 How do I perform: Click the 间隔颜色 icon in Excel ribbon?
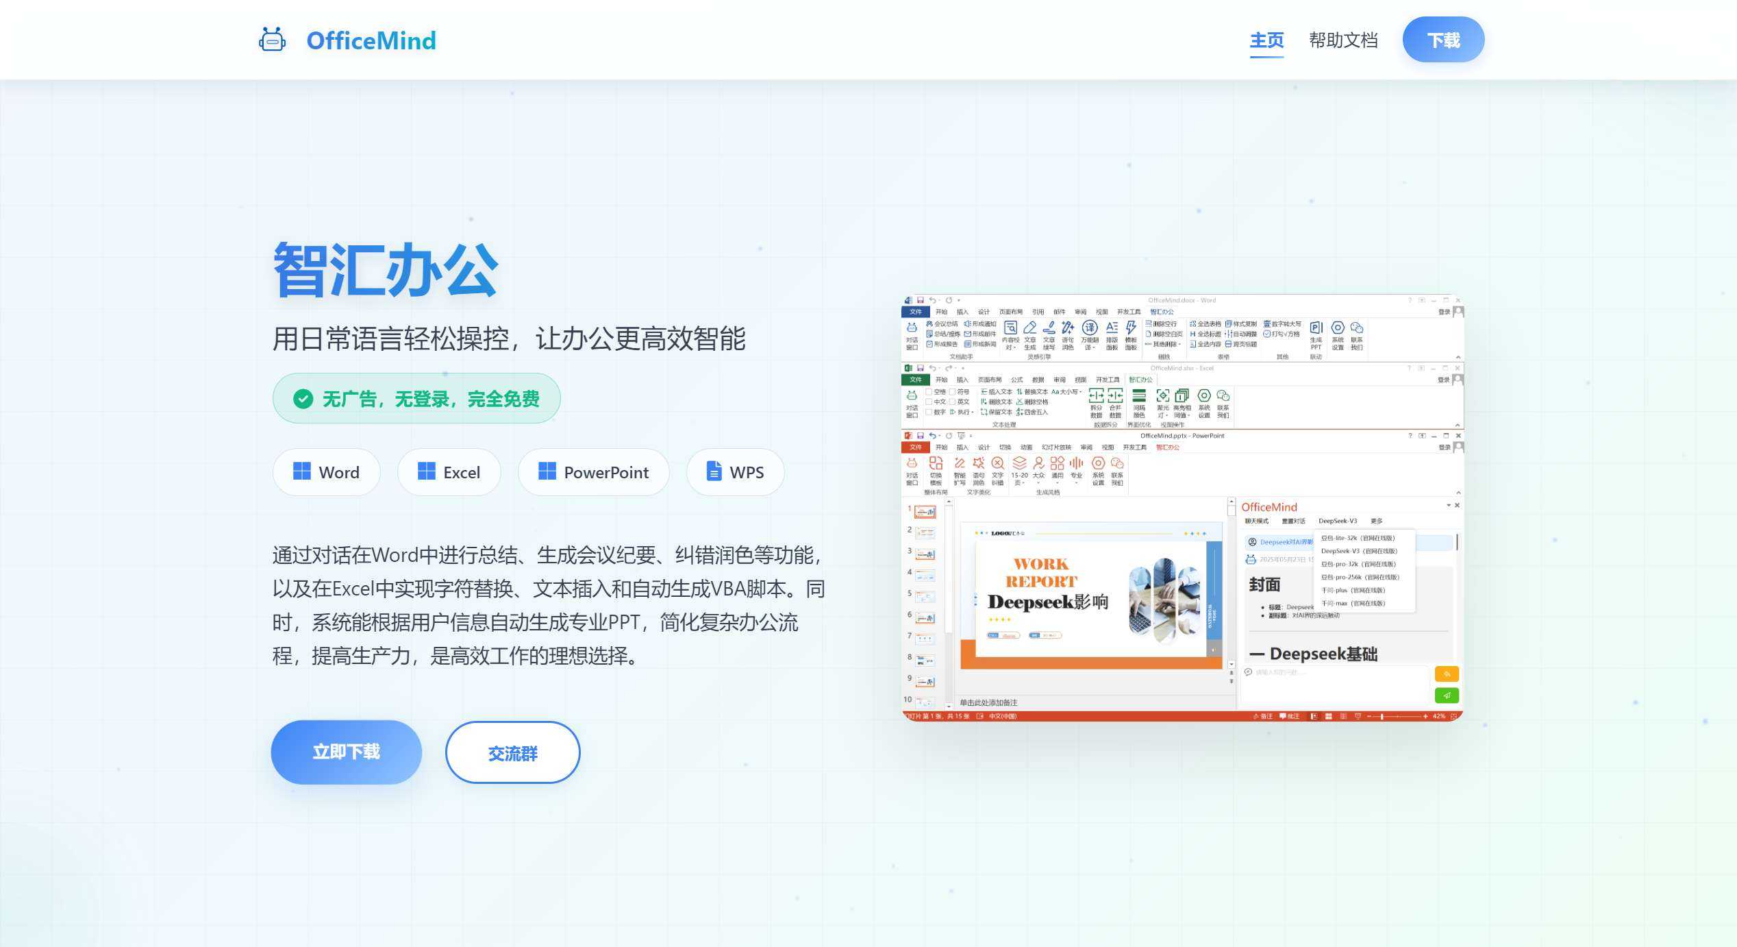pos(1139,396)
